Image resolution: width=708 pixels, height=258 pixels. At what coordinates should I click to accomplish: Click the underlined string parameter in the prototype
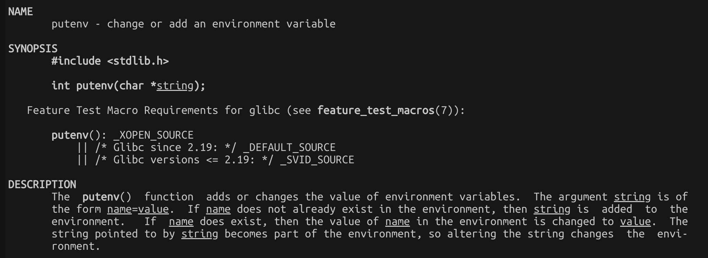click(175, 86)
